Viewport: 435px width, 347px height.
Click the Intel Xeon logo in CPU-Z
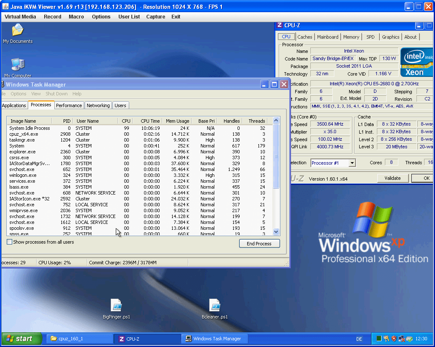pos(416,62)
